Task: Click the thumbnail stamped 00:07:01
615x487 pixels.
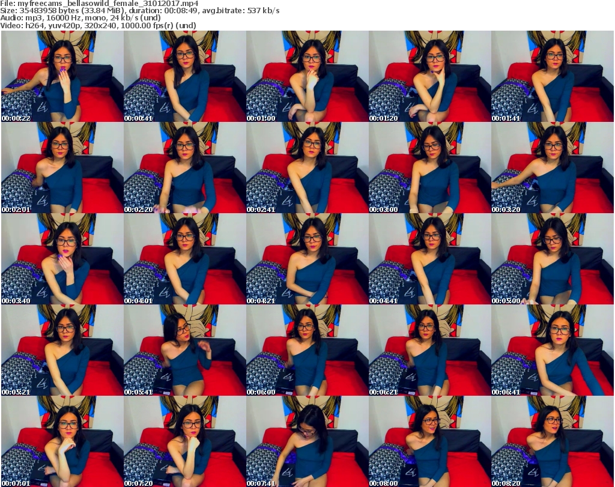Action: pyautogui.click(x=62, y=441)
